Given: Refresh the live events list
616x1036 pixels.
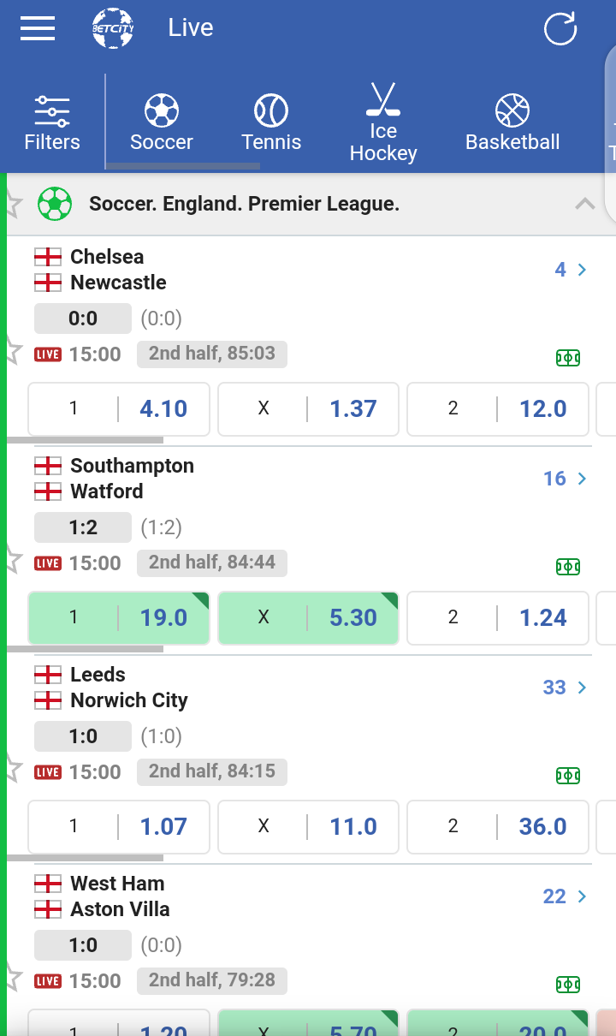Looking at the screenshot, I should [560, 28].
